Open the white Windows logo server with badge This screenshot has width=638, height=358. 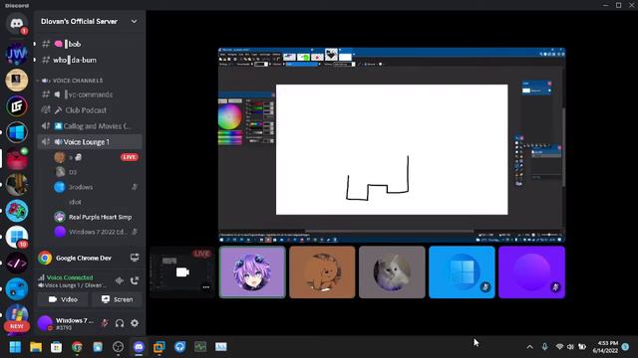click(x=16, y=237)
